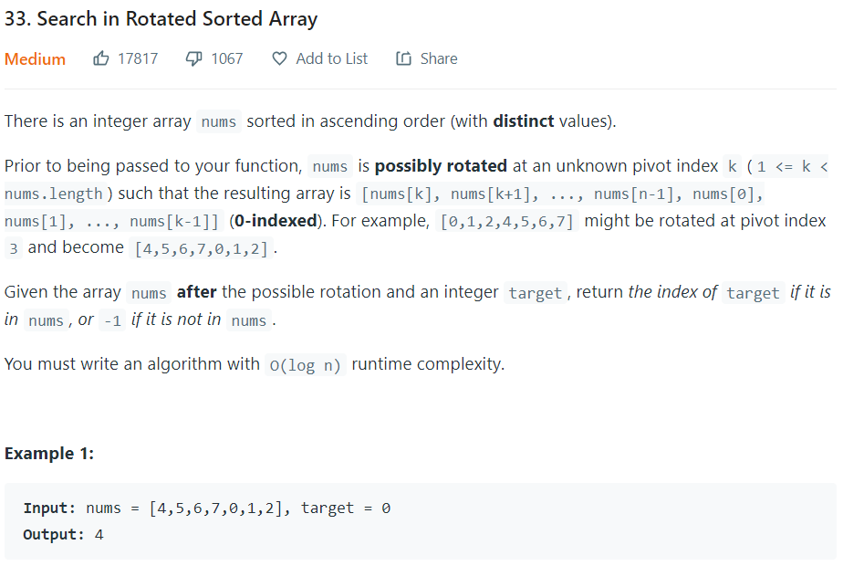The image size is (843, 566).
Task: Click the 17817 likes count
Action: coord(138,58)
